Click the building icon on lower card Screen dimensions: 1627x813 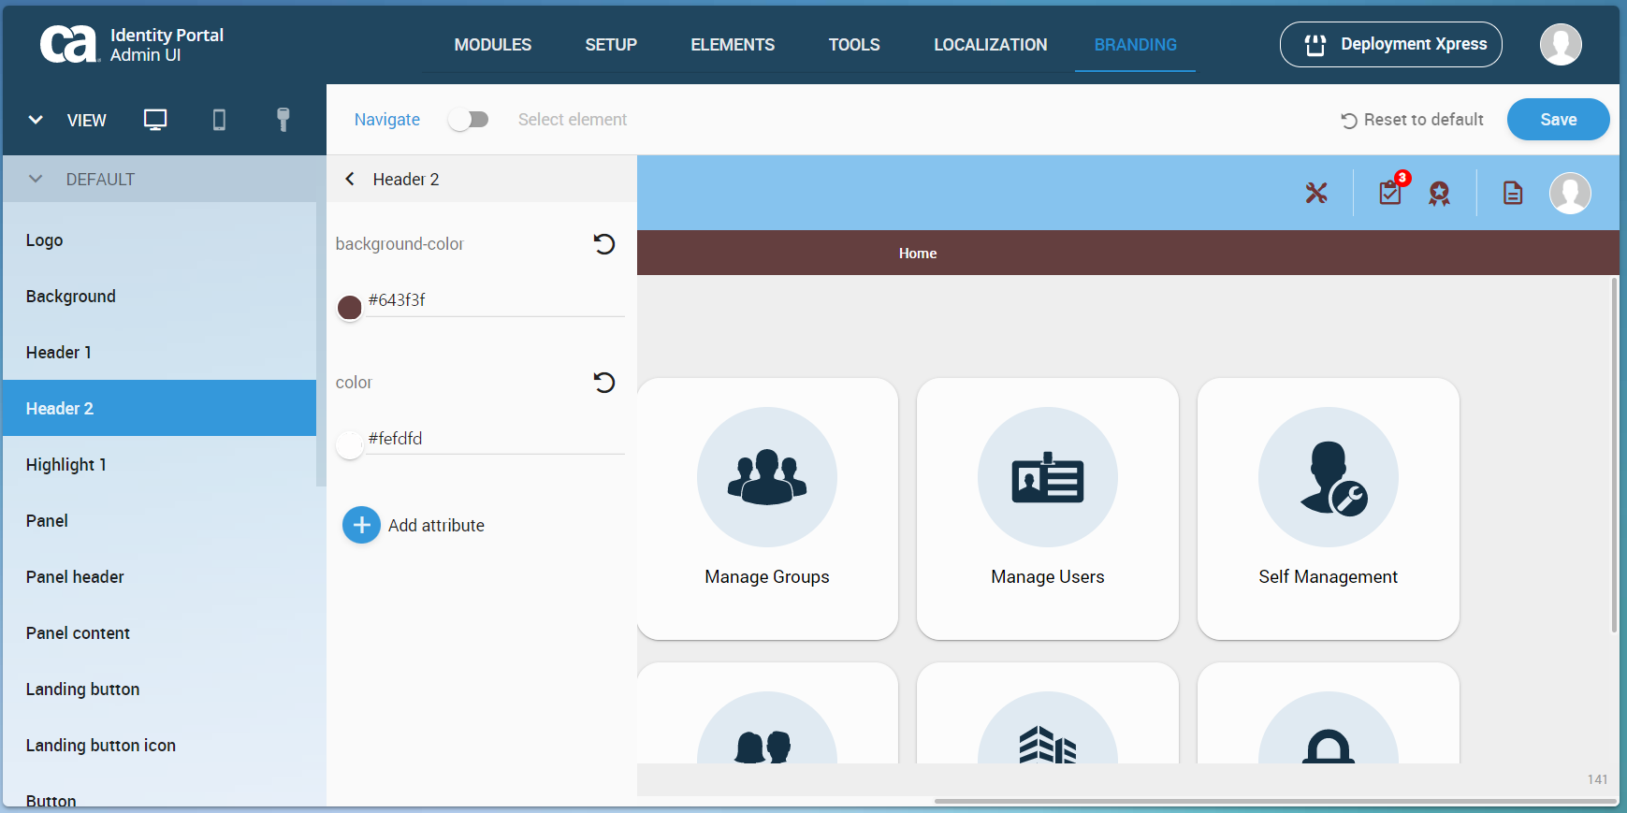point(1048,745)
